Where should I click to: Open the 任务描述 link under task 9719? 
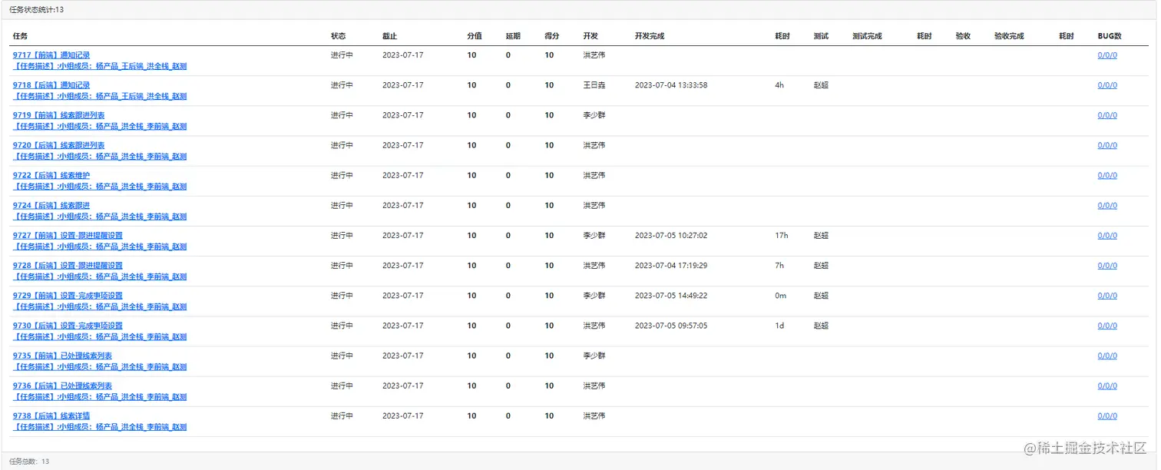[100, 126]
